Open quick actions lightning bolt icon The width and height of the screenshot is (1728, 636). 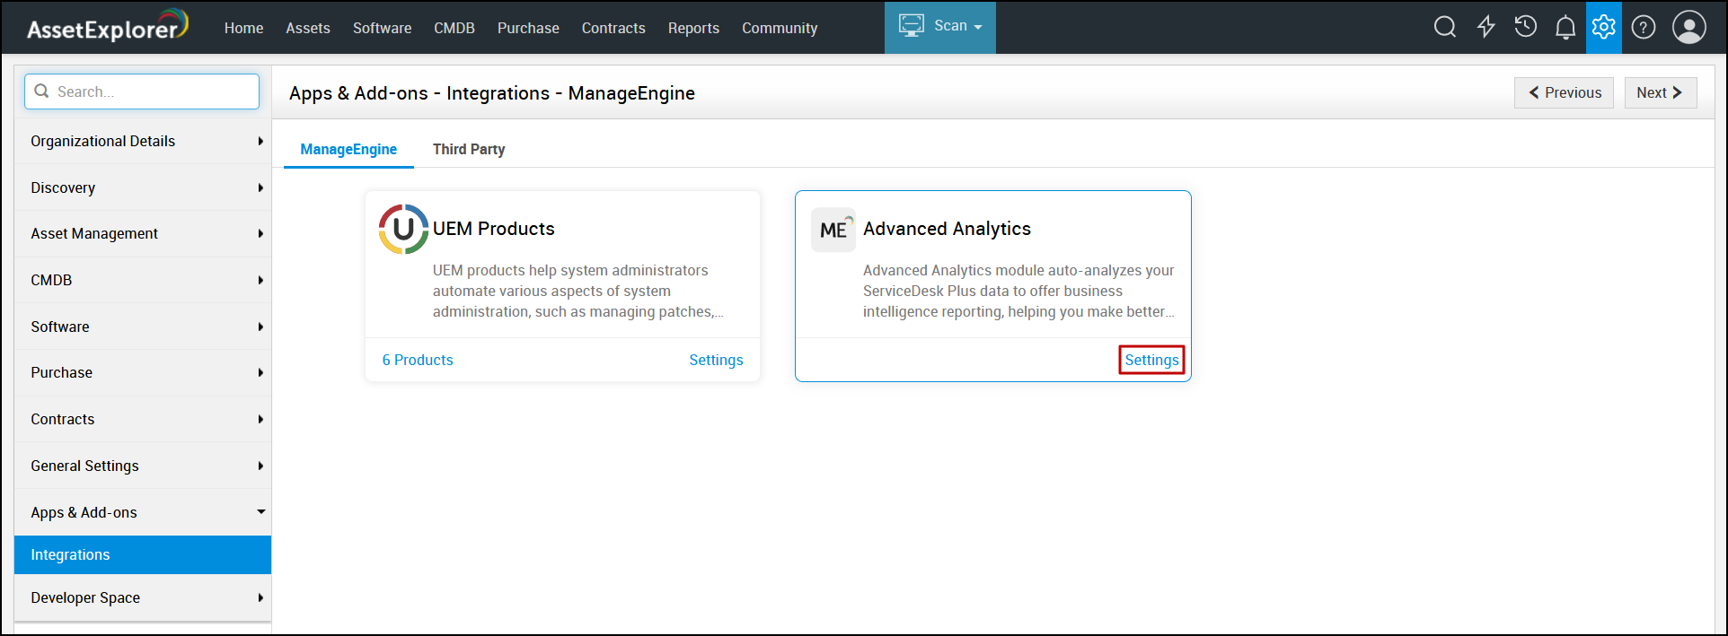[x=1486, y=28]
